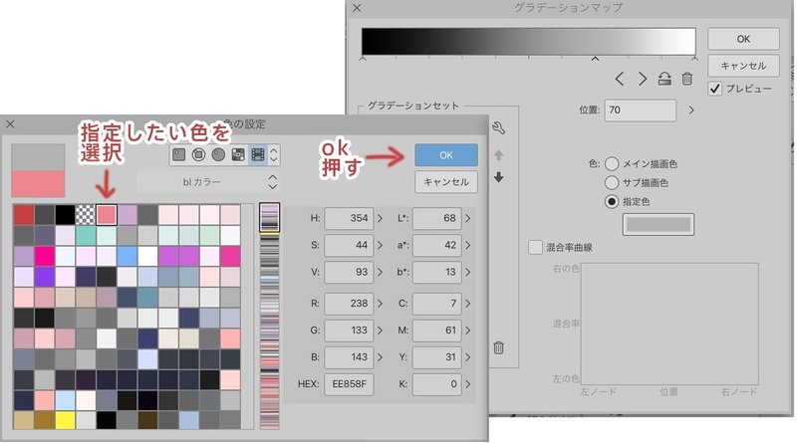The image size is (797, 443).
Task: Close the gradient map dialog
Action: [357, 8]
